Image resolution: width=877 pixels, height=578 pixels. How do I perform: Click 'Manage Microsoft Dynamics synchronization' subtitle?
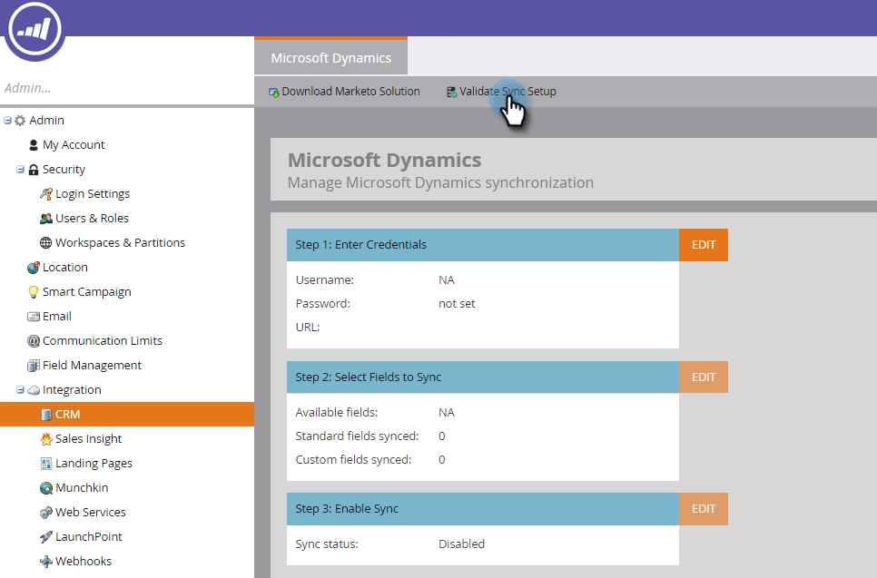tap(440, 182)
